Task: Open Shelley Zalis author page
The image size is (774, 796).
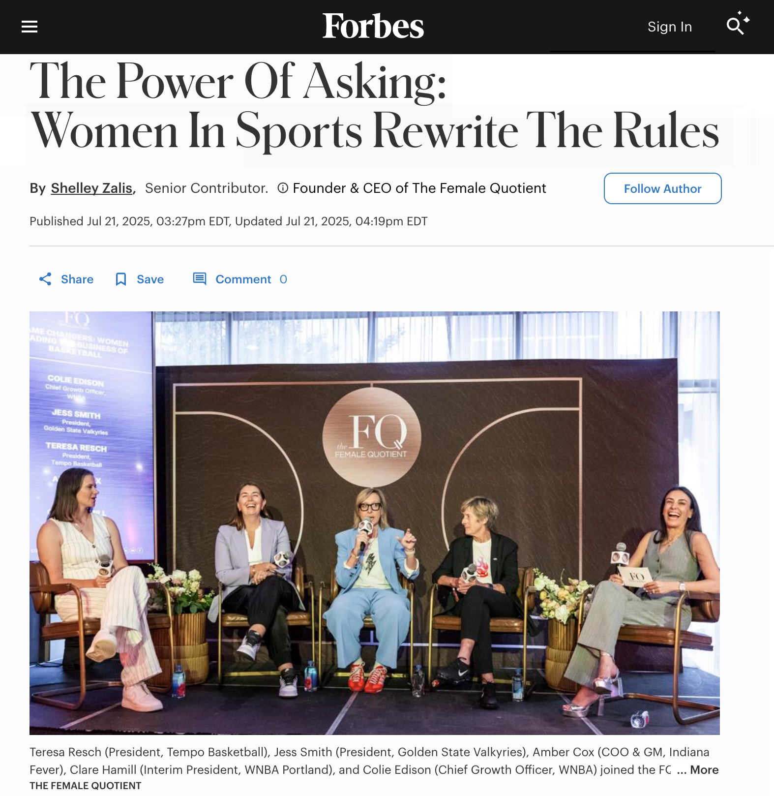Action: tap(91, 188)
